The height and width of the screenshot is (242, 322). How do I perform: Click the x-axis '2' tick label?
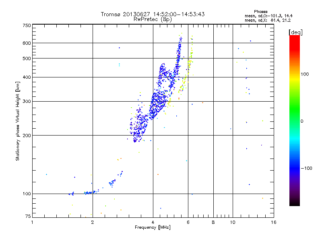click(x=93, y=222)
